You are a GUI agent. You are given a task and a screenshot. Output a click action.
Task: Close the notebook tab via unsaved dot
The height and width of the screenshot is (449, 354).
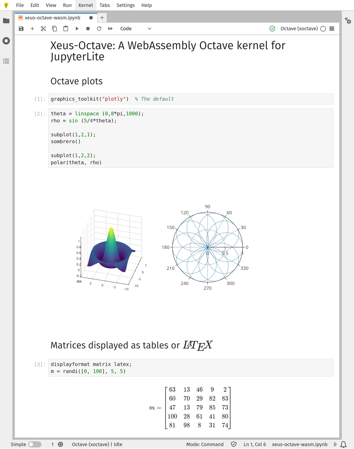pos(91,18)
